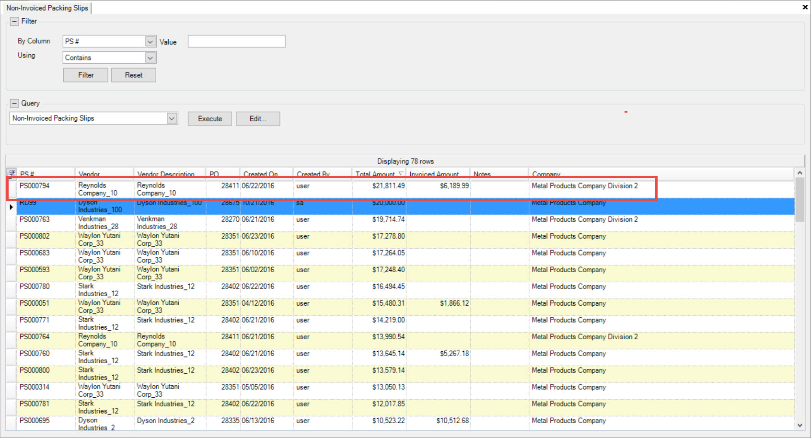Select packing slip PS000695
Viewport: 811px width, 438px height.
[35, 421]
